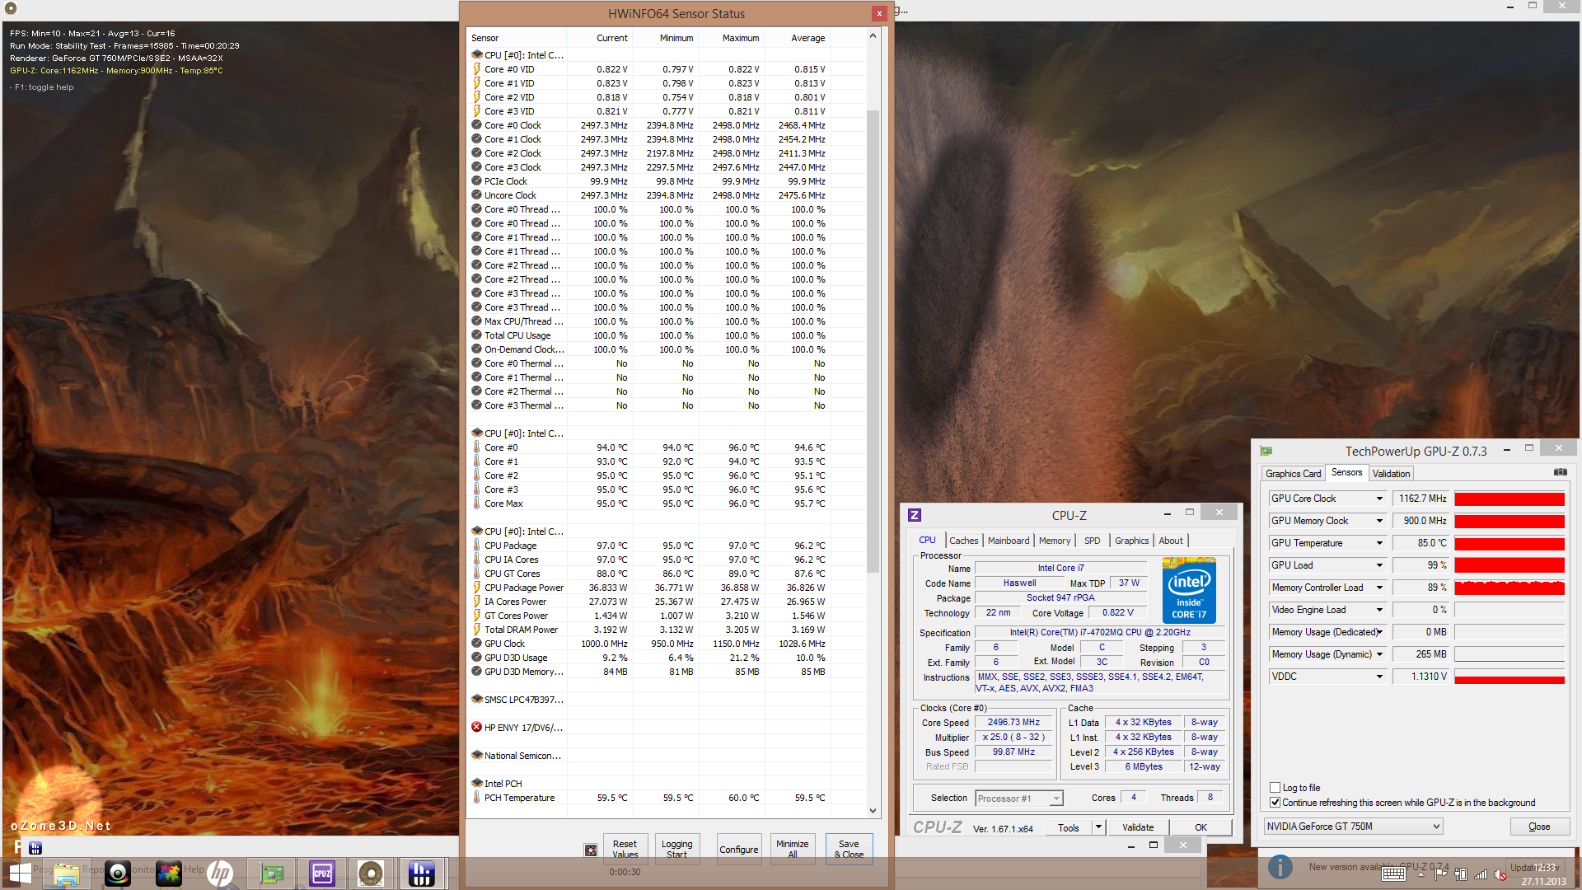Switch to GPU-Z via its taskbar icon
This screenshot has width=1582, height=890.
[271, 874]
